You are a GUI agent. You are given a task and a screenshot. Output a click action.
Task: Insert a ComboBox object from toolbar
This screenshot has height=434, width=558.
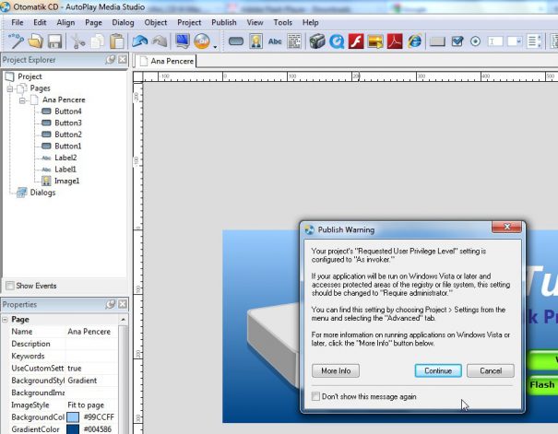(515, 41)
